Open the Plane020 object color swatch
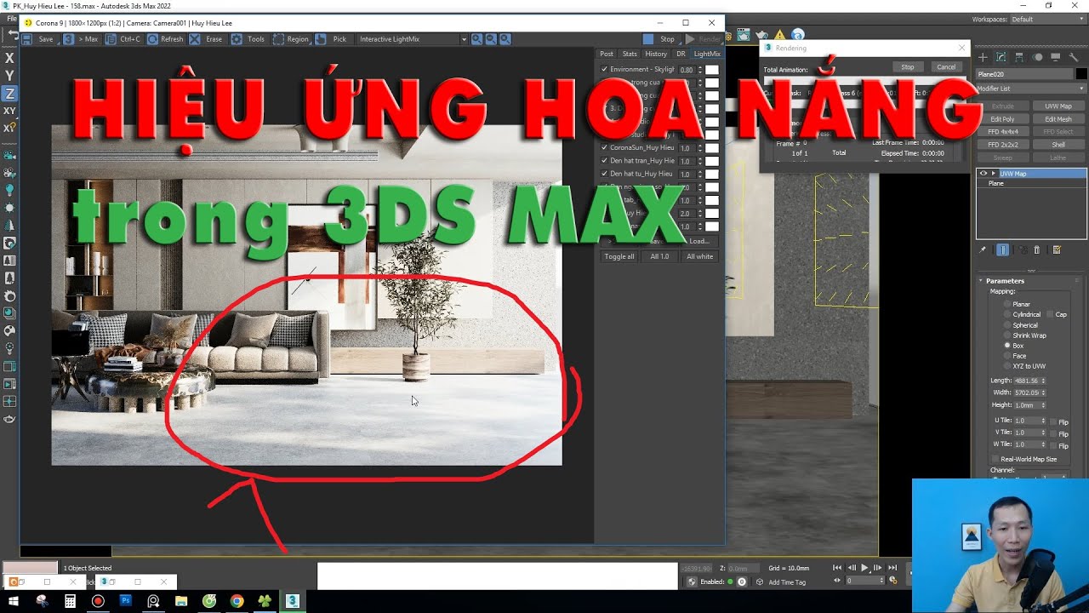The height and width of the screenshot is (613, 1089). (x=1081, y=75)
